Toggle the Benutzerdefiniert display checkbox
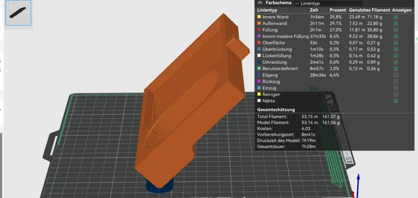This screenshot has width=418, height=198. [396, 68]
